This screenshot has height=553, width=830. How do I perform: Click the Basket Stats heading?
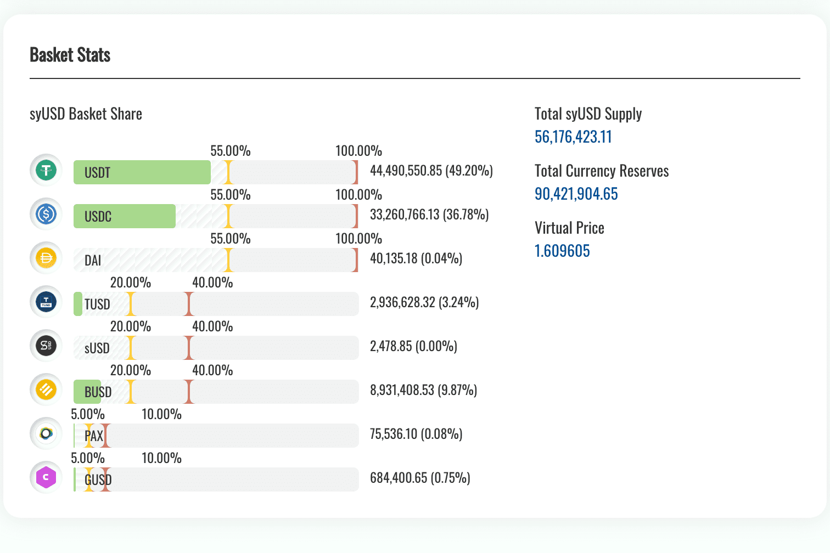tap(70, 55)
